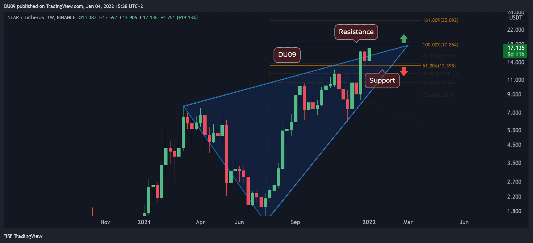This screenshot has height=243, width=533.
Task: Click the DU09 author label box
Action: 287,55
